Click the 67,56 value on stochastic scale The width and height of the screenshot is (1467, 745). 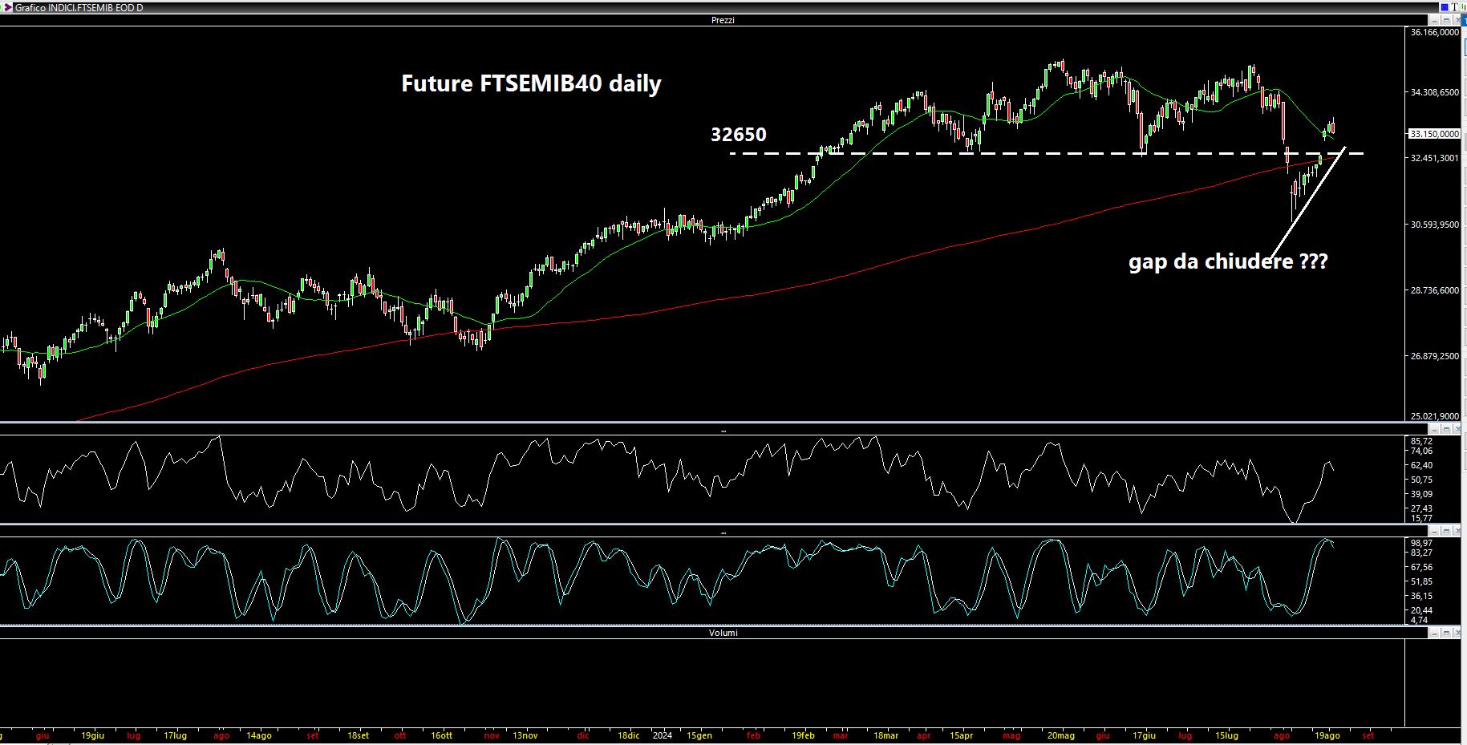[x=1421, y=567]
